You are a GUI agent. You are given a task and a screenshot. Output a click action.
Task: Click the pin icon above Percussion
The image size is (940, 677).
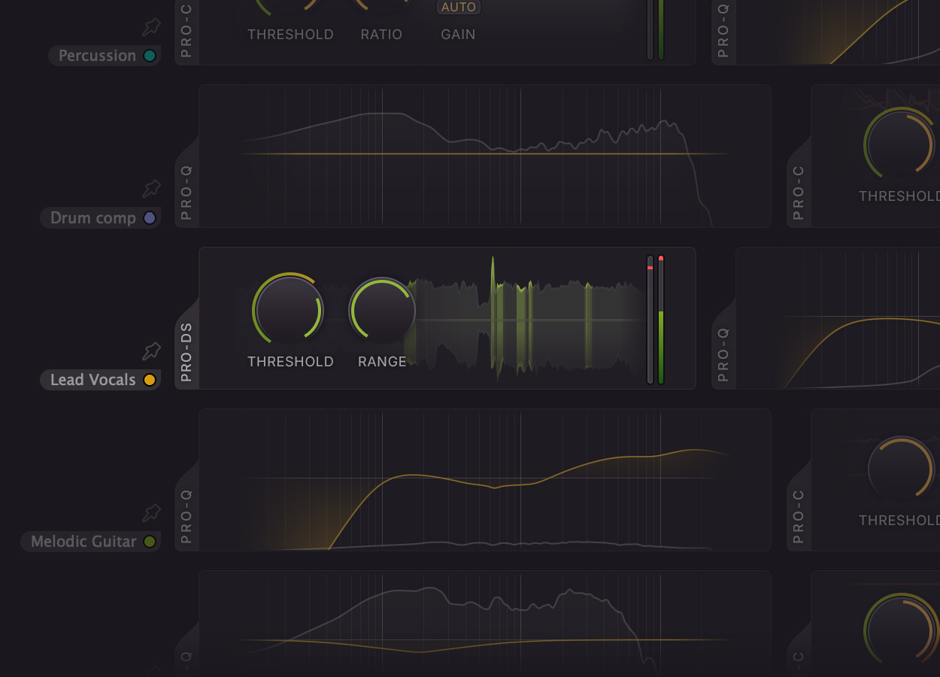click(x=152, y=28)
